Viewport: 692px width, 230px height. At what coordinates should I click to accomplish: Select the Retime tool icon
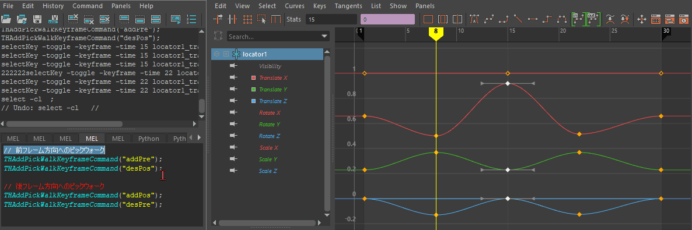click(276, 19)
